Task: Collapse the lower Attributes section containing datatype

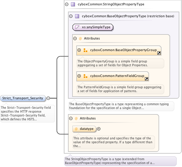Action: 71,118
